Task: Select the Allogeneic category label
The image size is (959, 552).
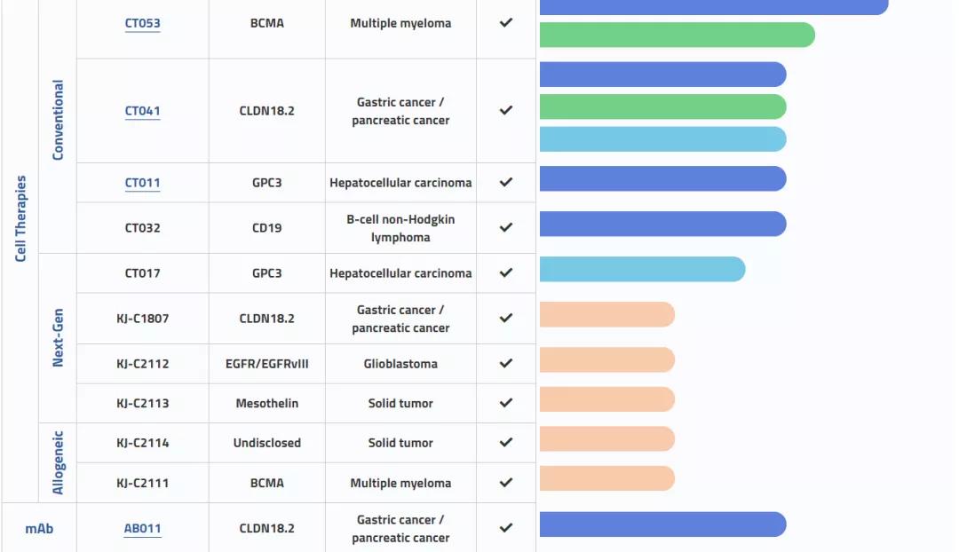Action: tap(59, 462)
